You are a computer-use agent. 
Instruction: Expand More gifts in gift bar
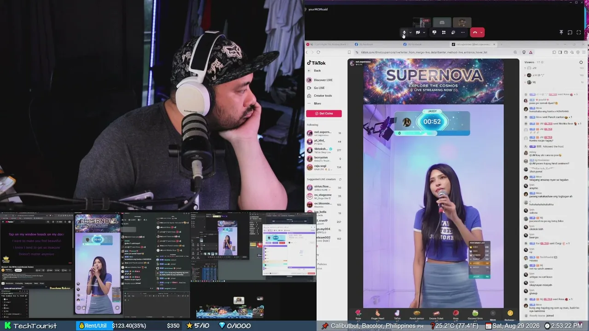click(493, 315)
